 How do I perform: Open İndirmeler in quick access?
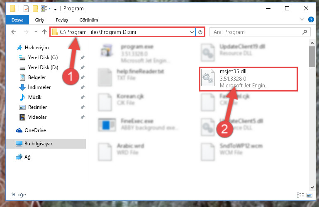pyautogui.click(x=39, y=87)
